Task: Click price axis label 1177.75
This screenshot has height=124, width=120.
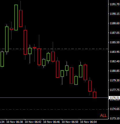Action: click(115, 90)
